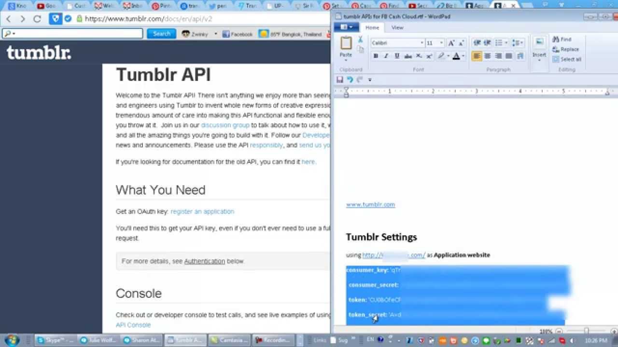Open the Paragraph settings icon

click(x=520, y=56)
